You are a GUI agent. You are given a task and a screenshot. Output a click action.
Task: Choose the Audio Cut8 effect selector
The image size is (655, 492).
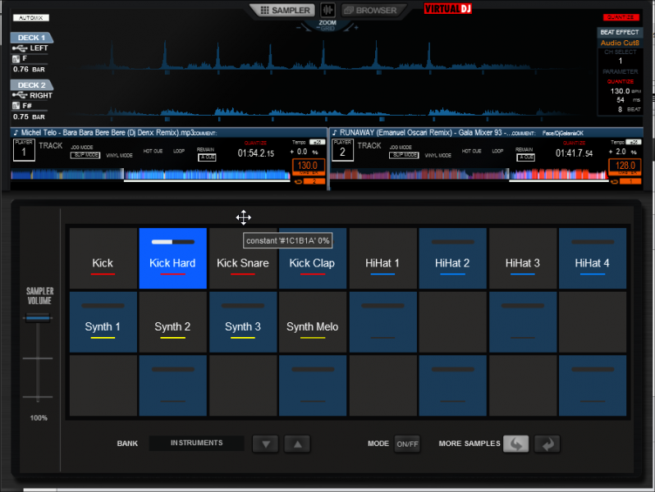[x=620, y=43]
